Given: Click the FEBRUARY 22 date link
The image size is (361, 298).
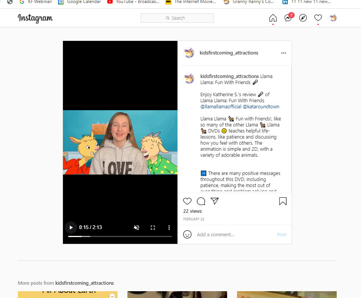Looking at the screenshot, I should (x=194, y=219).
